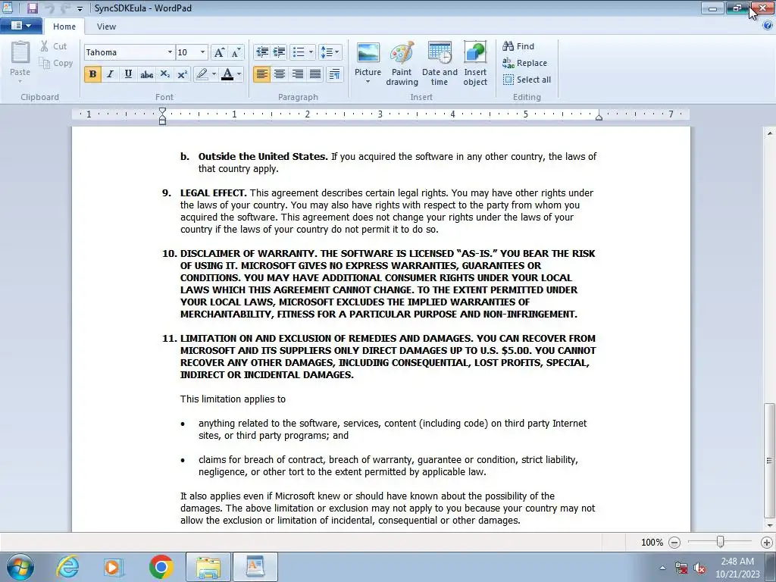
Task: Click the Paste clipboard icon
Action: [20, 52]
